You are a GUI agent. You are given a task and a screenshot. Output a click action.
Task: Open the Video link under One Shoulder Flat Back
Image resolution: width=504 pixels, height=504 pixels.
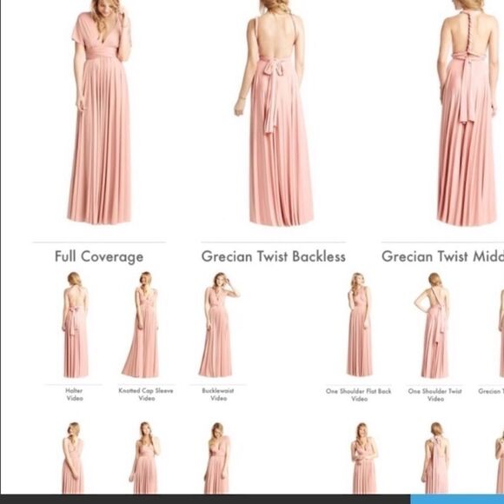click(360, 399)
